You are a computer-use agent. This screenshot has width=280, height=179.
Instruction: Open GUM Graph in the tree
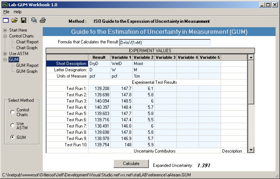click(x=27, y=71)
